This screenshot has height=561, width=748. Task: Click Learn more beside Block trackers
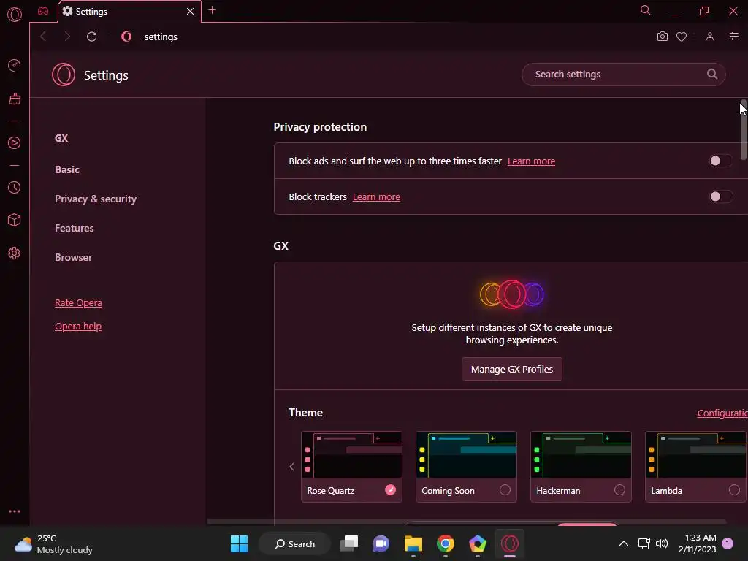pyautogui.click(x=376, y=197)
